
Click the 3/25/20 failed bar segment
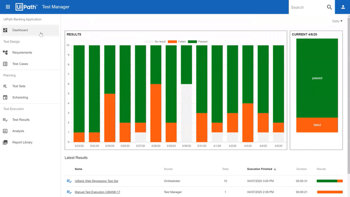[110, 118]
